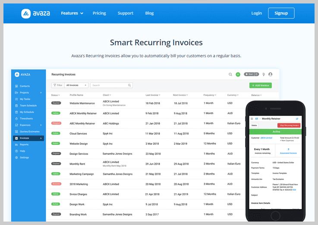Open Settings in the sidebar
The height and width of the screenshot is (225, 318).
[x=24, y=157]
